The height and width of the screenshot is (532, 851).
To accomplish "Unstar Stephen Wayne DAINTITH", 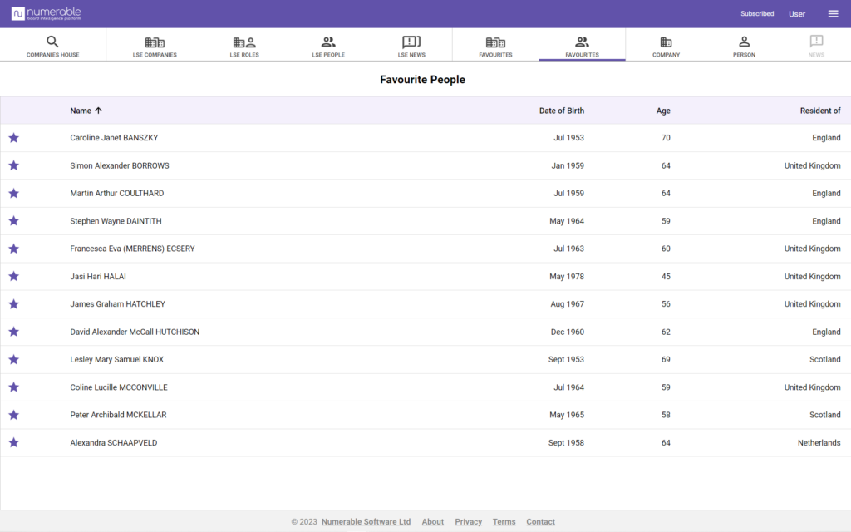I will (14, 221).
